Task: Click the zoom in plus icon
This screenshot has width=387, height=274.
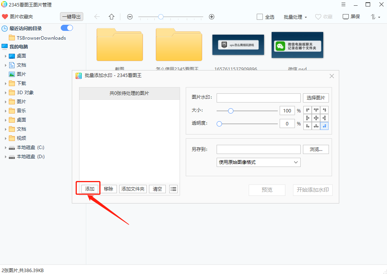Action: point(212,17)
